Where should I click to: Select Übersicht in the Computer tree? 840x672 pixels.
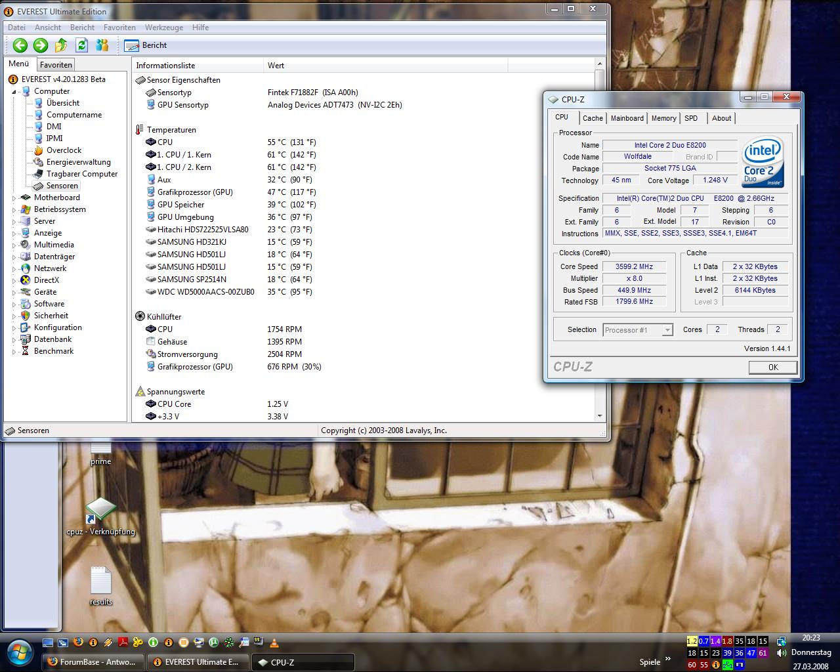coord(63,103)
